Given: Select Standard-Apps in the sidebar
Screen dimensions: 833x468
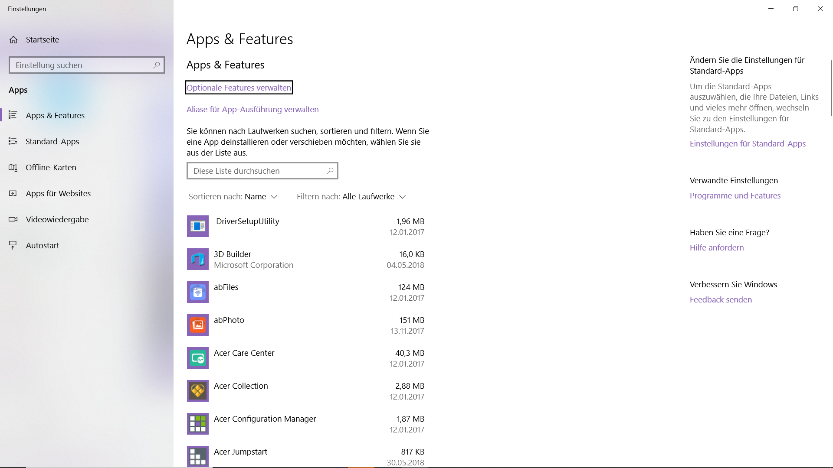Looking at the screenshot, I should click(x=52, y=141).
